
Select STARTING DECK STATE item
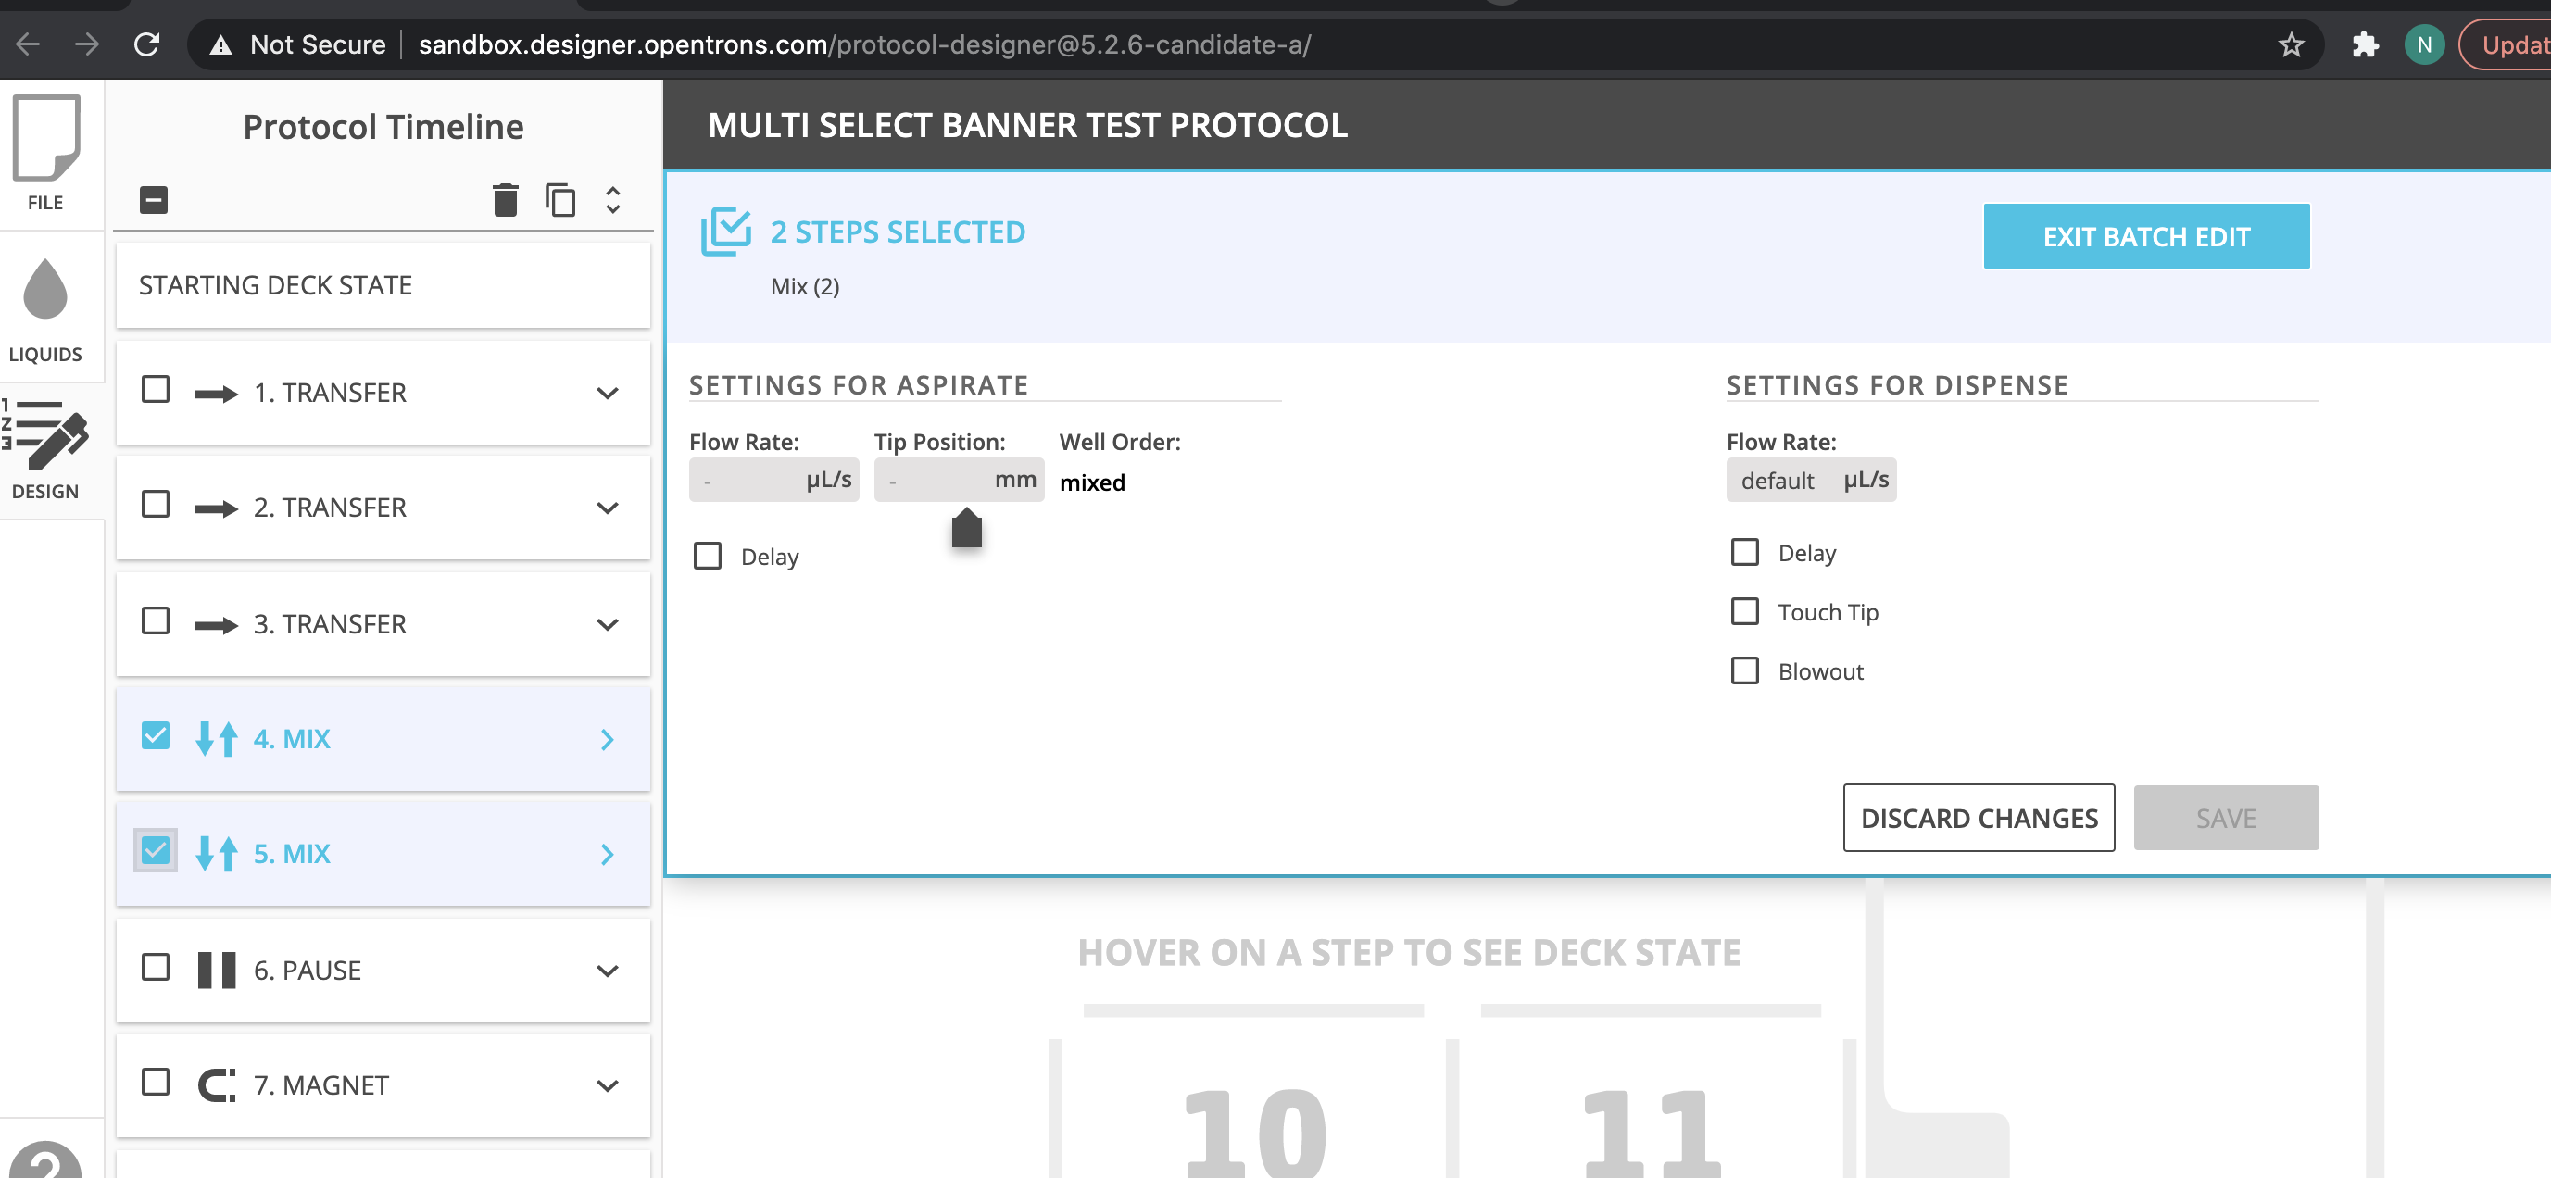click(383, 285)
